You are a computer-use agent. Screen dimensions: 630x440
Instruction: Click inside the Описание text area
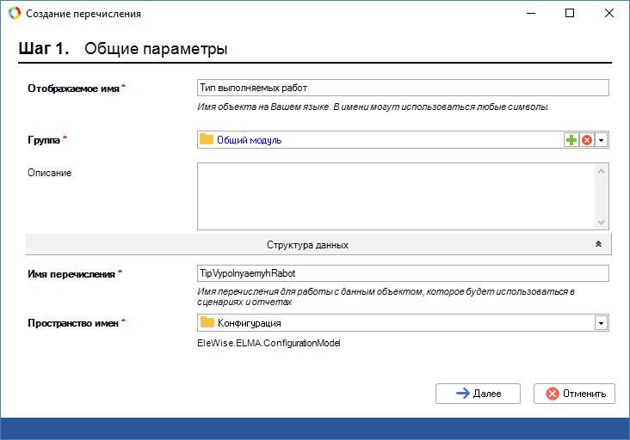pyautogui.click(x=395, y=196)
